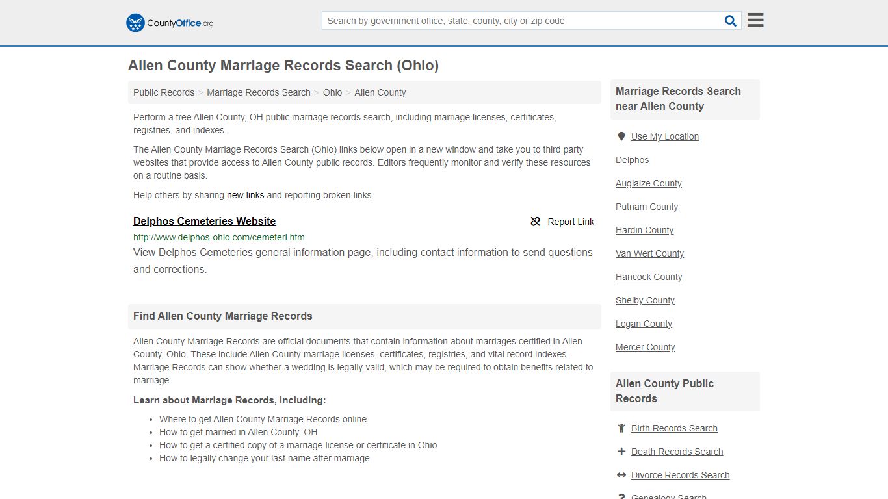Image resolution: width=888 pixels, height=499 pixels.
Task: Click 'Where to get Allen County Marriage Records online'
Action: point(263,419)
